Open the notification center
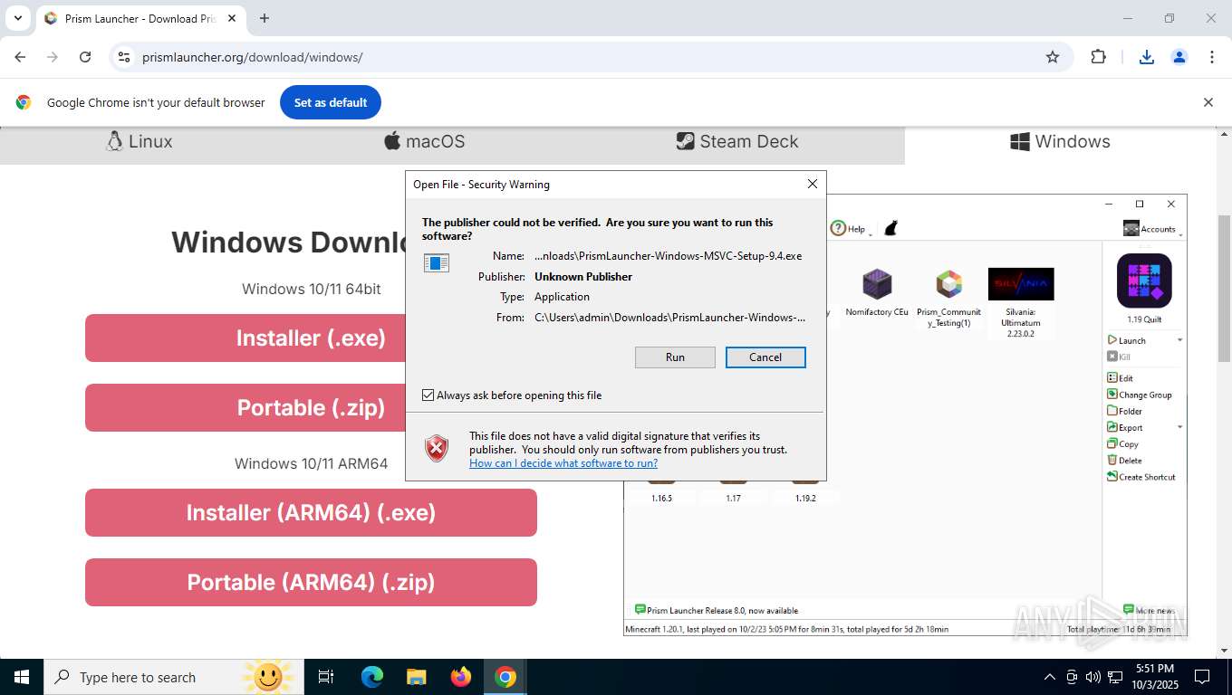Image resolution: width=1232 pixels, height=695 pixels. pos(1202,677)
